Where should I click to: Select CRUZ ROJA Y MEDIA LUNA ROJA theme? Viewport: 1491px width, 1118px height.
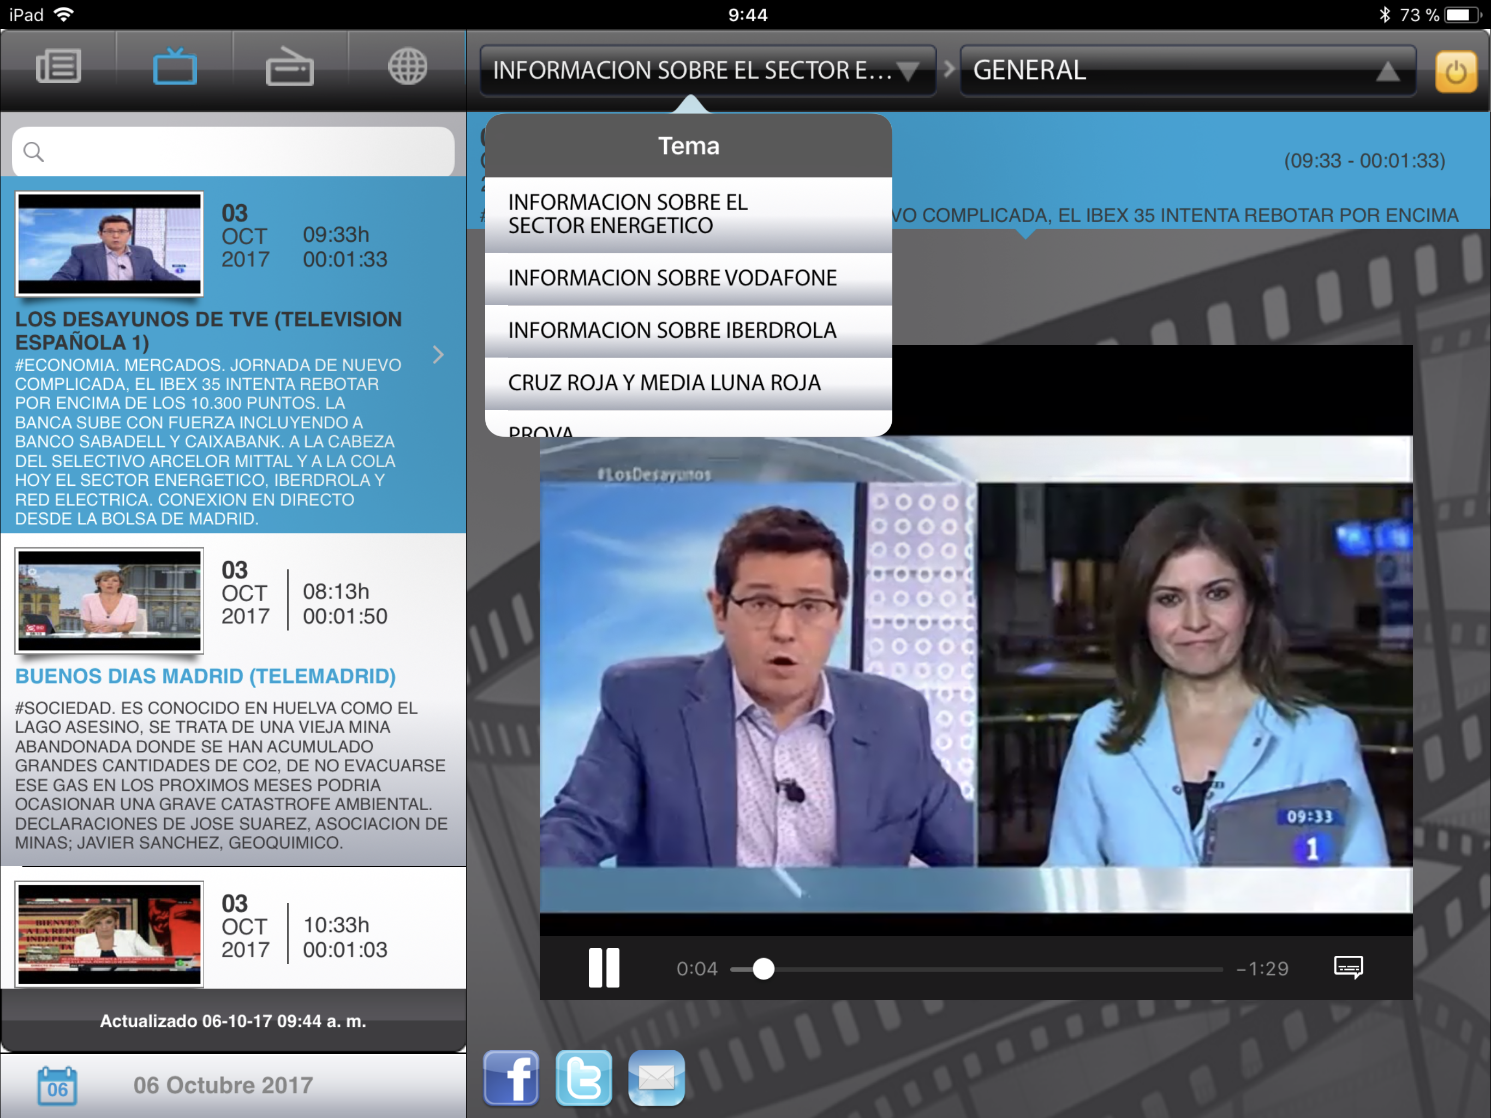(688, 383)
